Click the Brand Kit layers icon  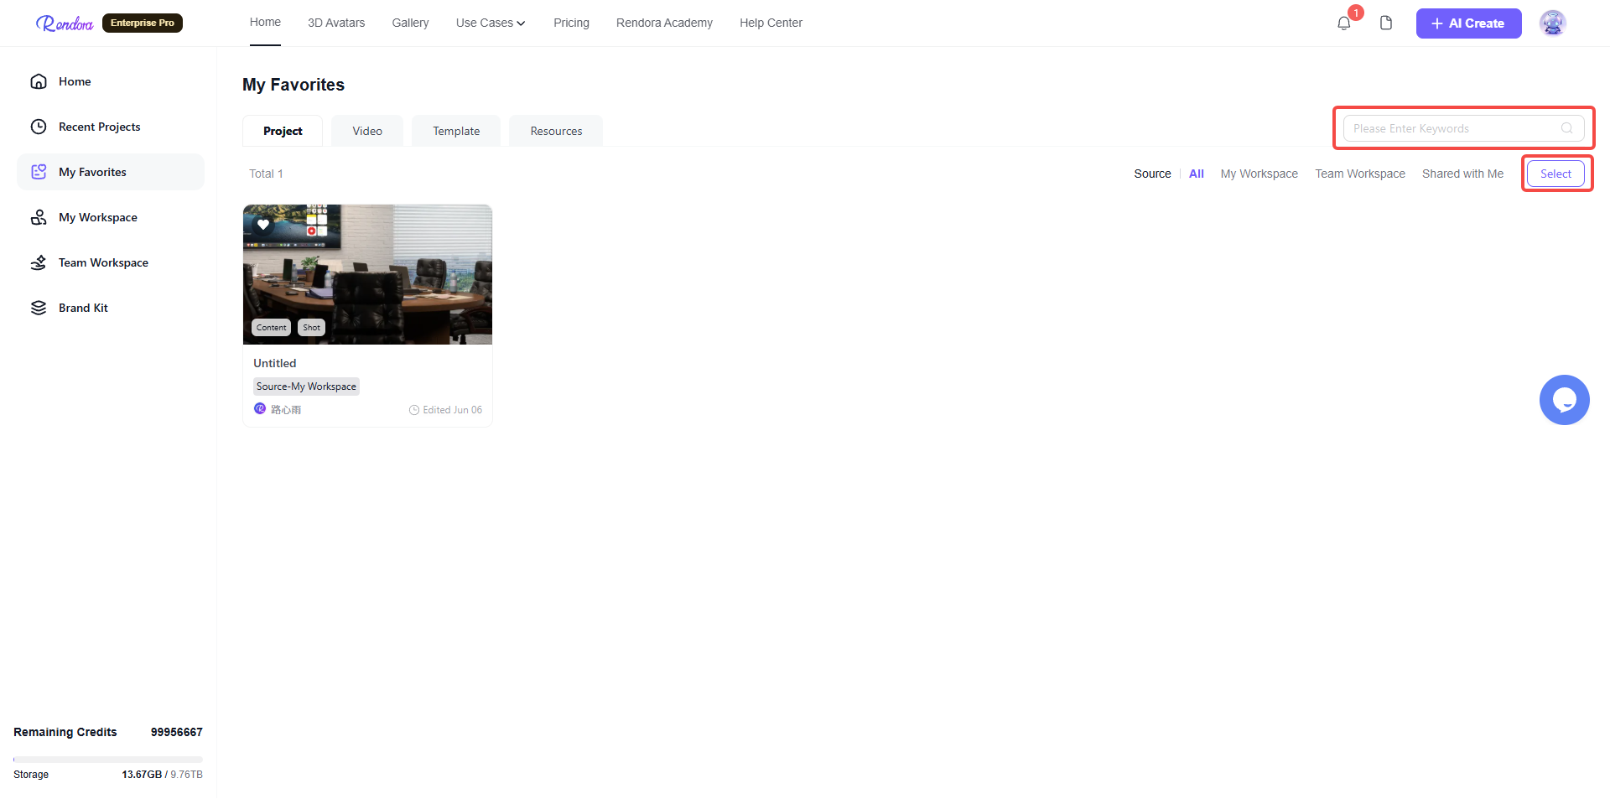39,308
